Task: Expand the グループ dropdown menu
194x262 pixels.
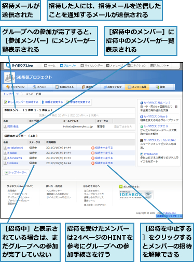Action: (x=68, y=66)
